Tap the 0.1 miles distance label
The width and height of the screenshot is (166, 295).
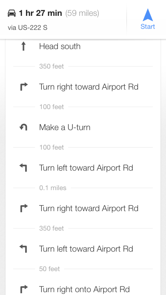53,188
